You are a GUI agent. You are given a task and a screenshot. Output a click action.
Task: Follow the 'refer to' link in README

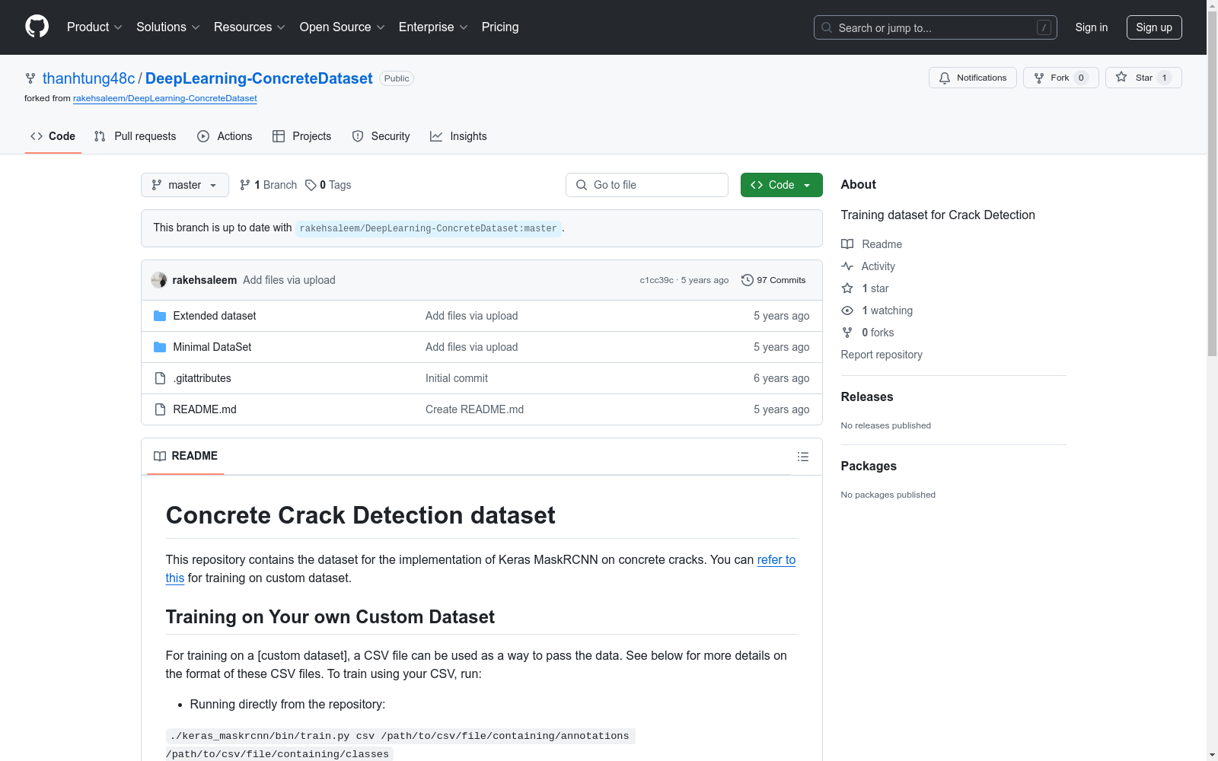[x=776, y=560]
